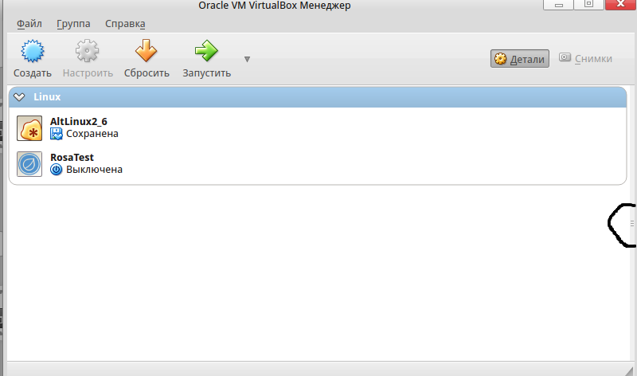The width and height of the screenshot is (637, 376).
Task: Open the Справка menu
Action: pos(125,24)
